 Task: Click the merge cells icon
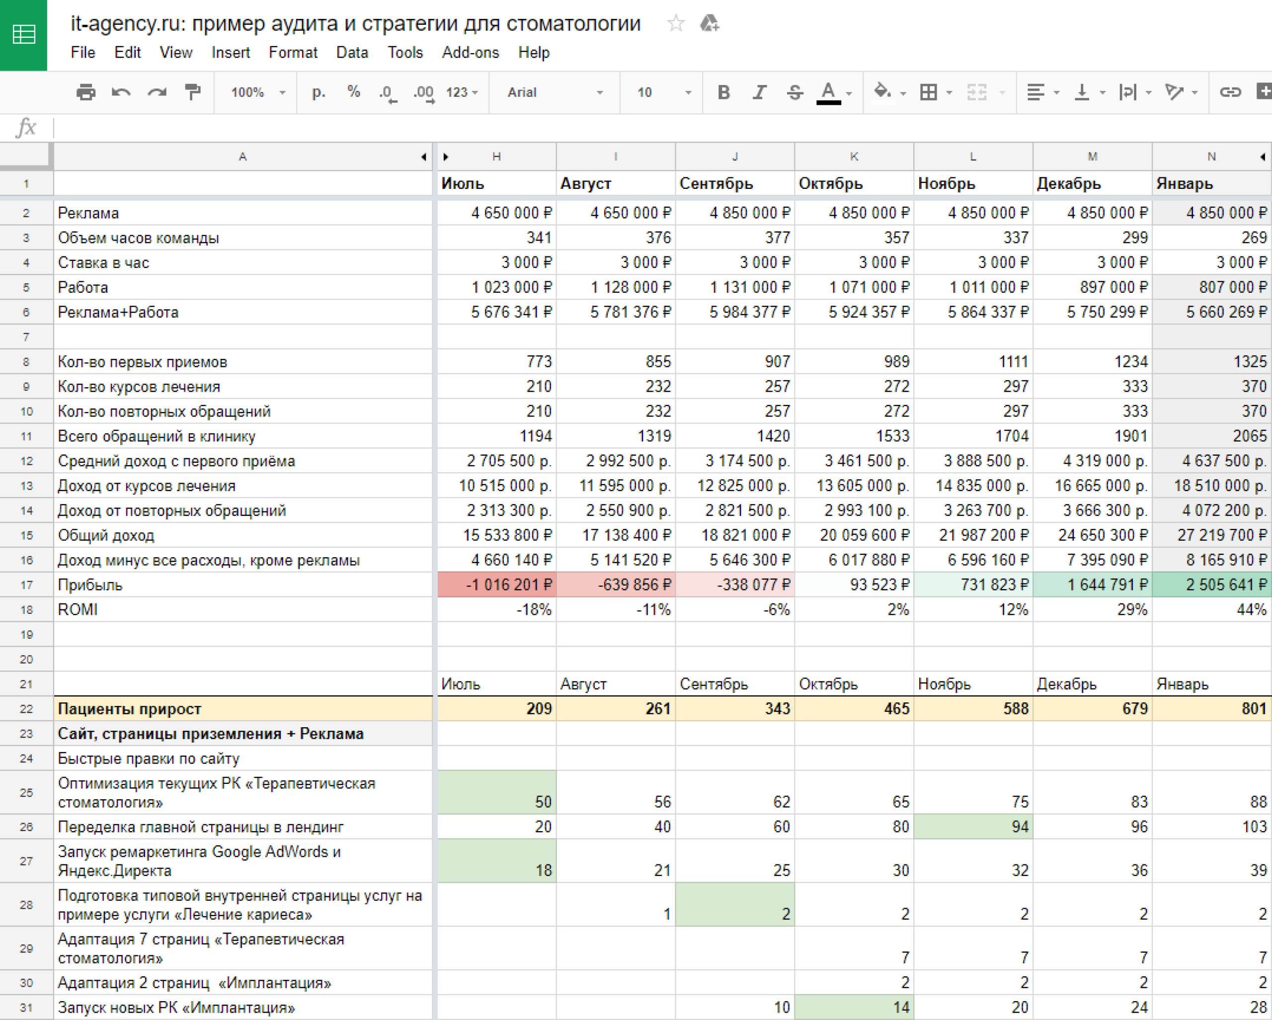[x=976, y=92]
